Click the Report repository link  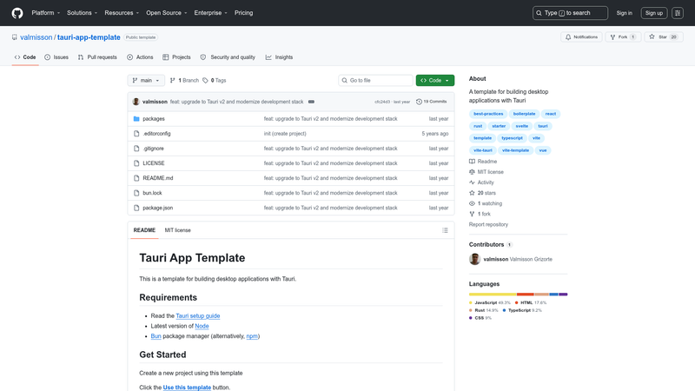(488, 224)
